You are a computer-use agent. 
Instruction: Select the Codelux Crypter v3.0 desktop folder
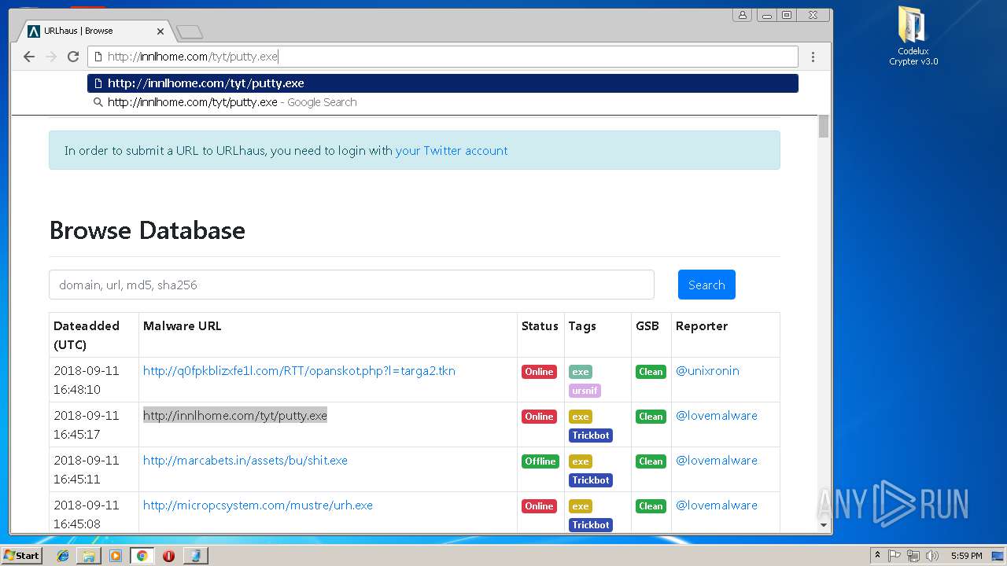913,36
